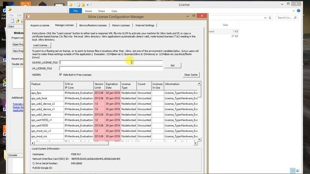
Task: Switch Explorer to large icons view
Action: coord(298,171)
